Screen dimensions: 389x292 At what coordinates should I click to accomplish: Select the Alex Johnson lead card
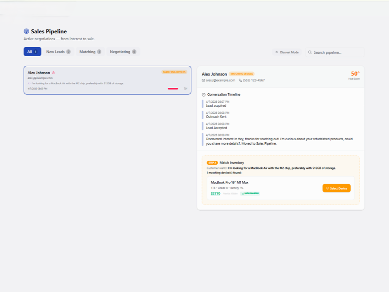coord(107,80)
